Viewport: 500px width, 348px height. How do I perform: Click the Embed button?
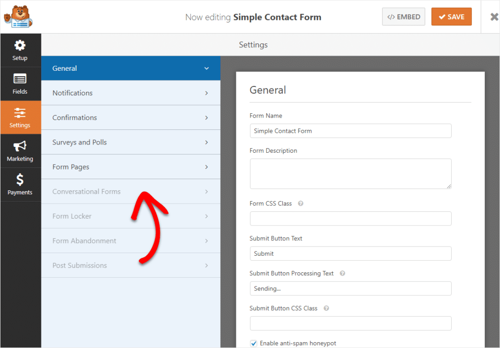403,16
